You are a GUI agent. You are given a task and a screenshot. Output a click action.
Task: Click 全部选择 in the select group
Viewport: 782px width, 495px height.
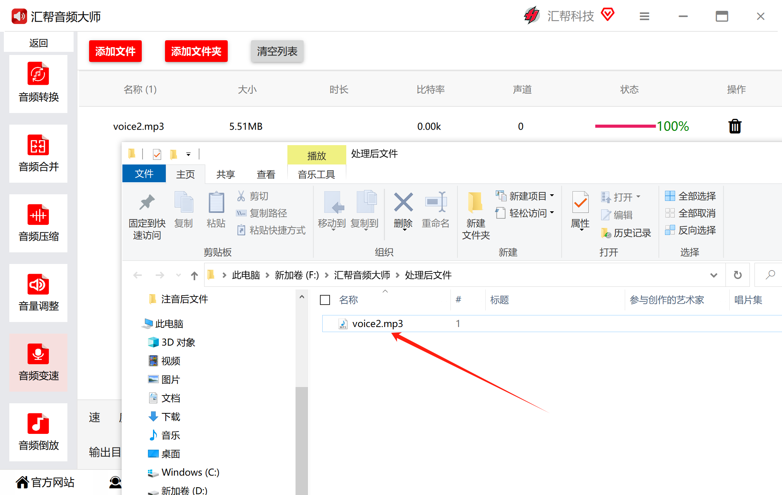tap(691, 196)
